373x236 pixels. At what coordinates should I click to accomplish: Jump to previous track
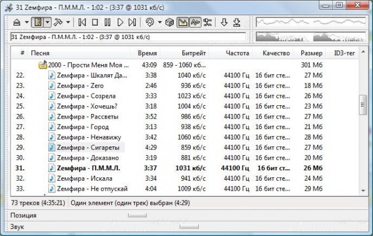[82, 23]
